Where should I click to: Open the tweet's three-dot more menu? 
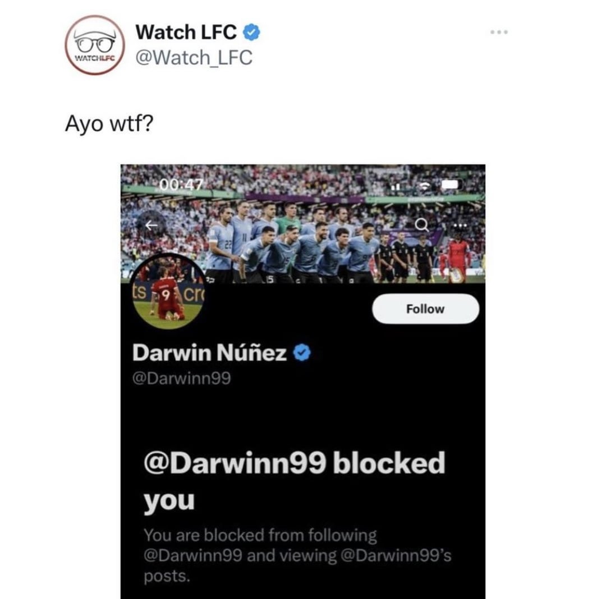pyautogui.click(x=499, y=32)
